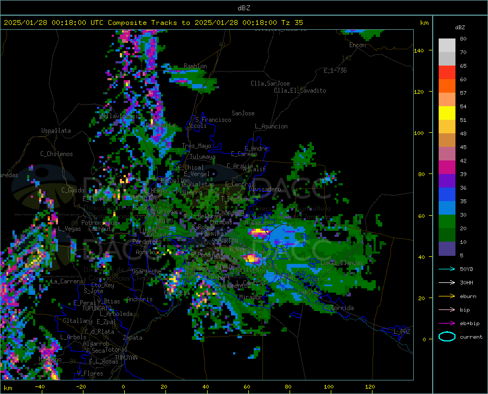Click the Mirador place label
488x394 pixels.
tap(251, 297)
